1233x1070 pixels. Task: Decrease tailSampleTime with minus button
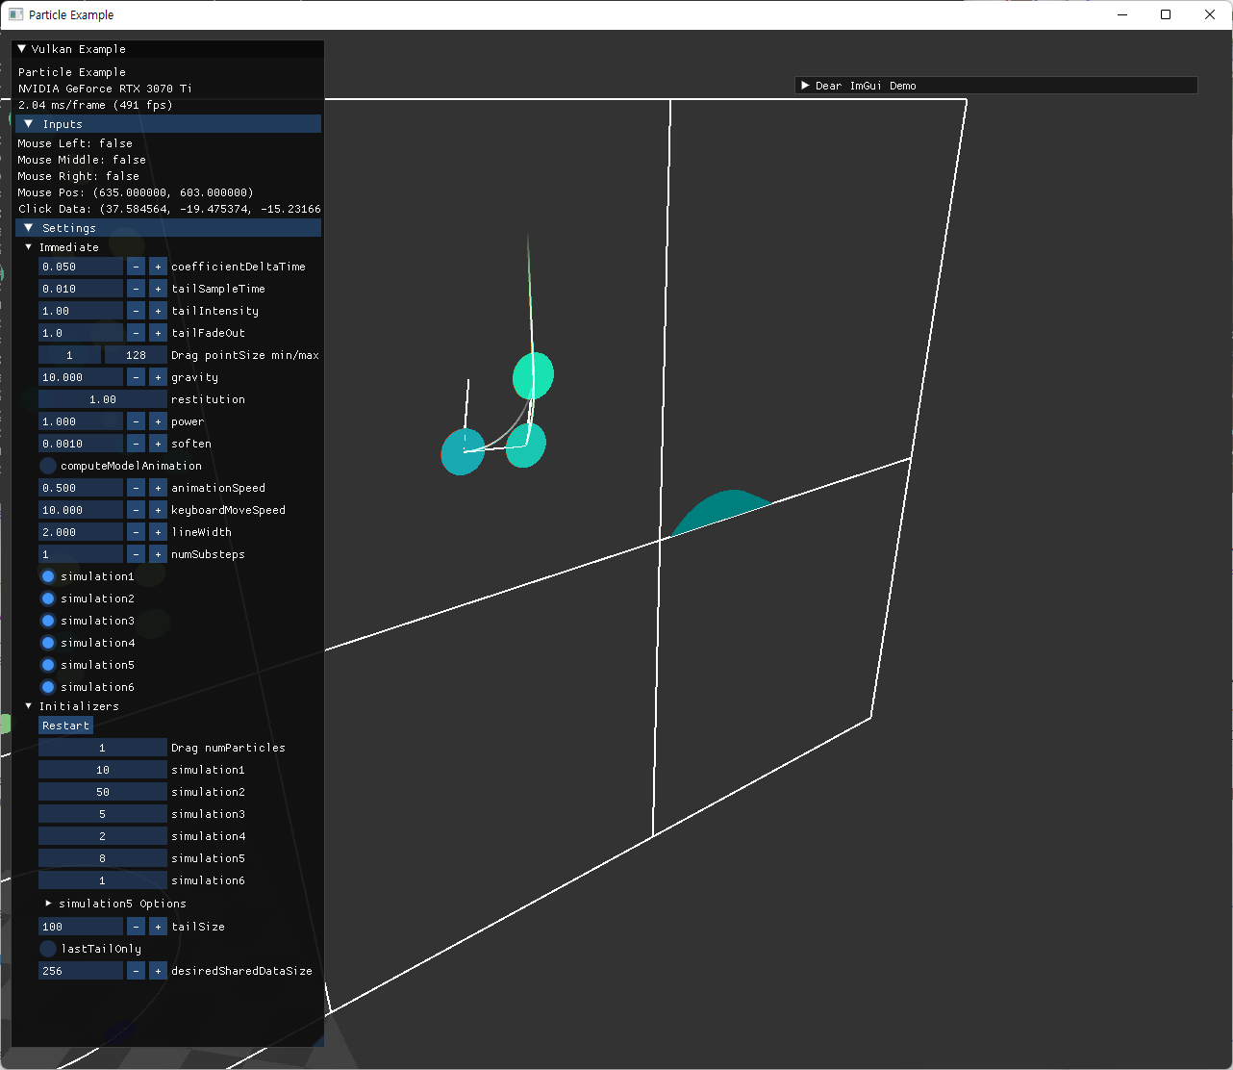(136, 289)
